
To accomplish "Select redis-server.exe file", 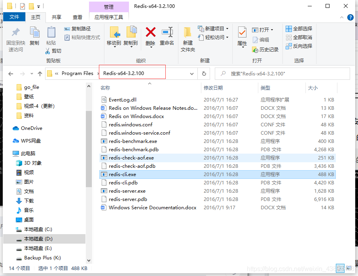I will coord(218,191).
